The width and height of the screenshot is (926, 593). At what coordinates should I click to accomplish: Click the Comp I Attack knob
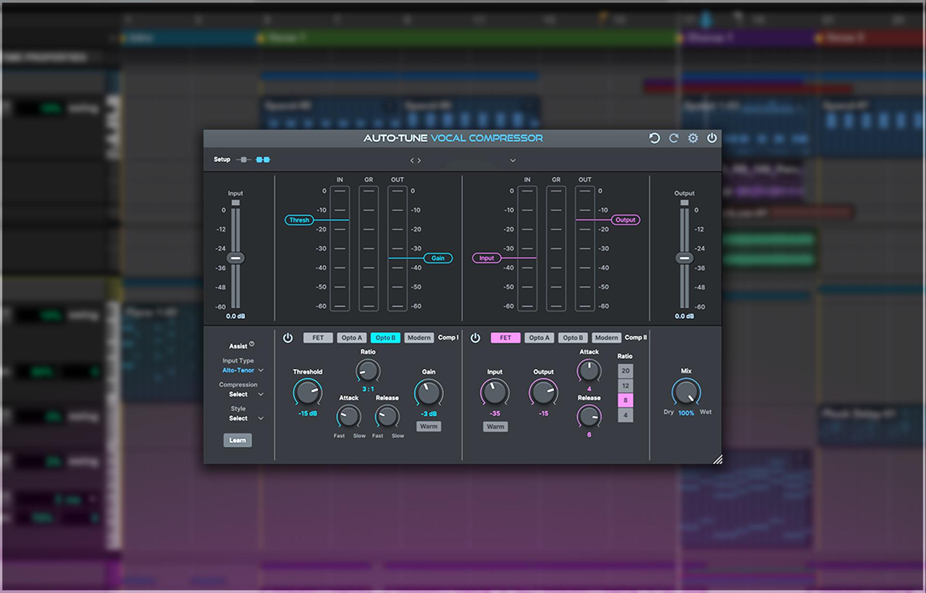[348, 417]
